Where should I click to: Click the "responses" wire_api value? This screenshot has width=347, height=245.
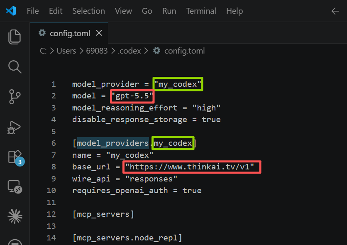click(151, 179)
